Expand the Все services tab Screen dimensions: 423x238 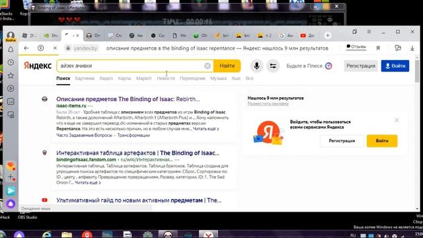click(x=249, y=79)
